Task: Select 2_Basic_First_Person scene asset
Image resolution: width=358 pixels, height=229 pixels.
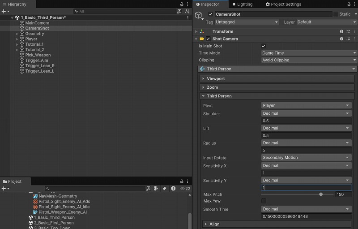Action: pyautogui.click(x=54, y=223)
